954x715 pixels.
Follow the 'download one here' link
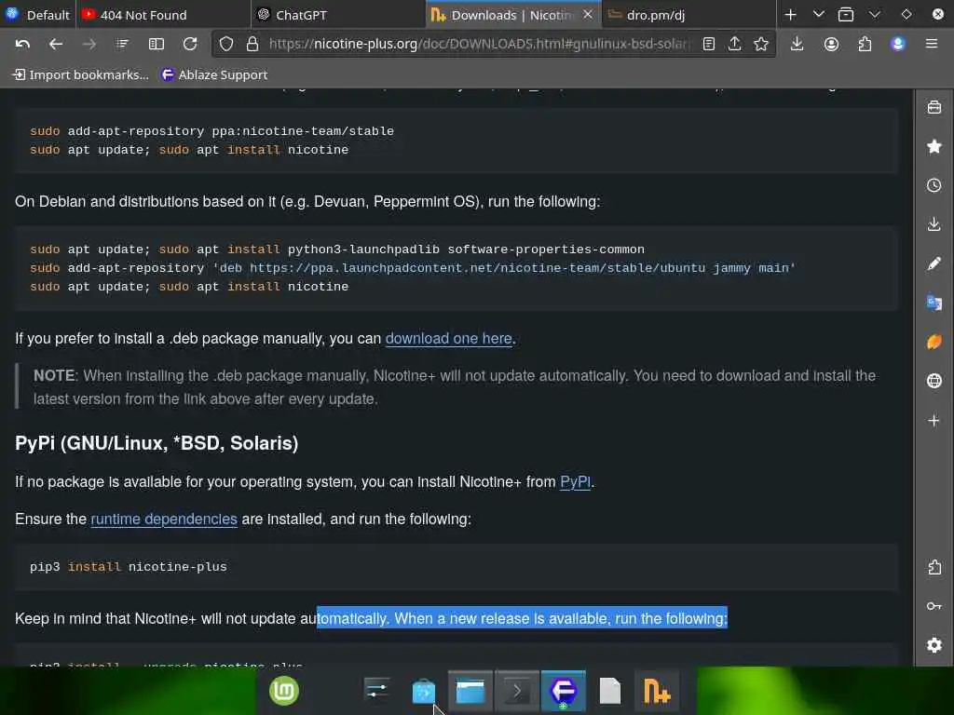click(x=448, y=339)
